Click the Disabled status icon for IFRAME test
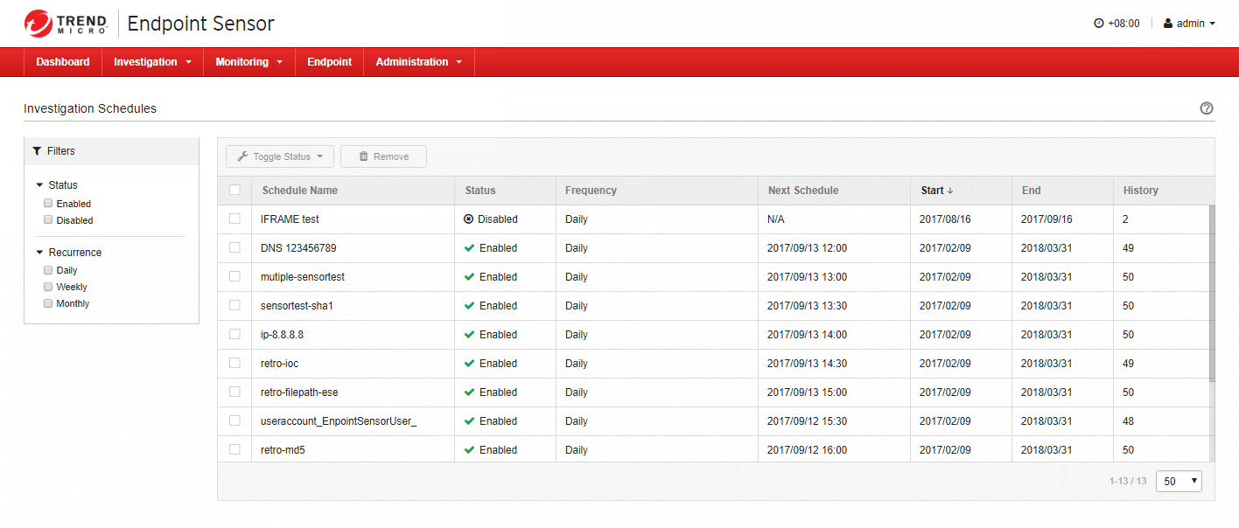This screenshot has height=528, width=1239. coord(468,219)
